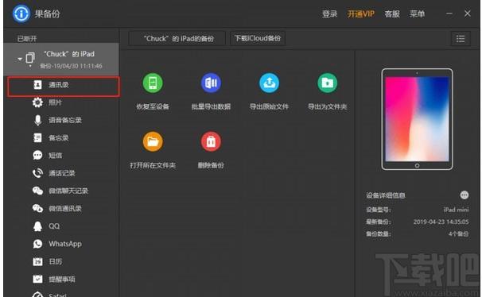Click the 4个备份 backup count value

(x=458, y=233)
